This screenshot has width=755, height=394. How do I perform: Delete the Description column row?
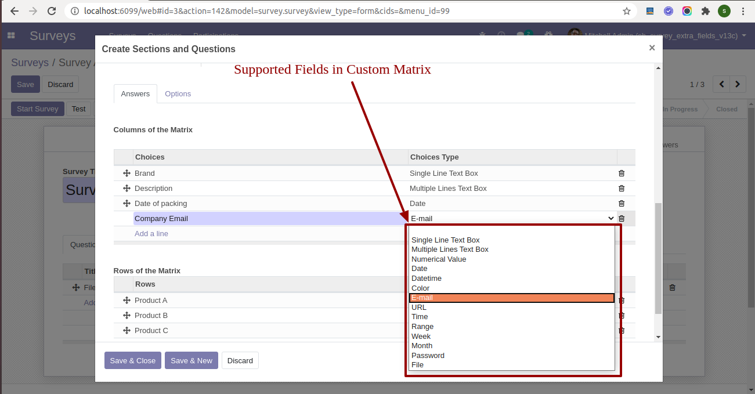(622, 189)
